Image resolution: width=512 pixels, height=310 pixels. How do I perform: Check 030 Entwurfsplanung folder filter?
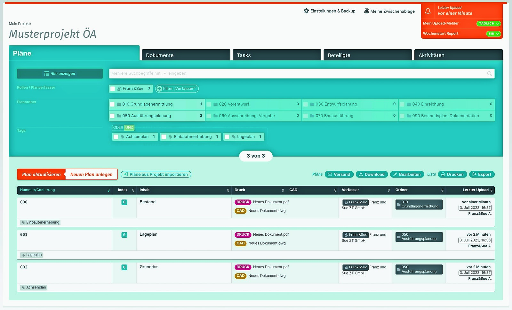(x=306, y=104)
